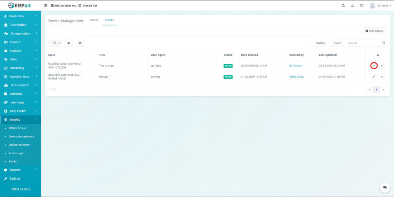Open Access Logs in Security submenu
The image size is (394, 197).
(16, 153)
